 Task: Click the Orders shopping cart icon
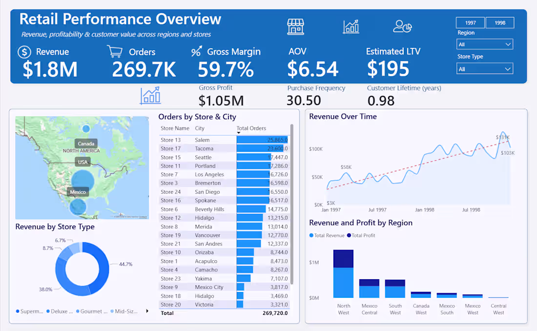click(115, 51)
